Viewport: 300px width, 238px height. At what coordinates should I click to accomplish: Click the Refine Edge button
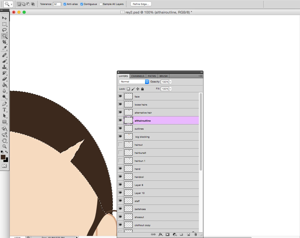(x=141, y=4)
